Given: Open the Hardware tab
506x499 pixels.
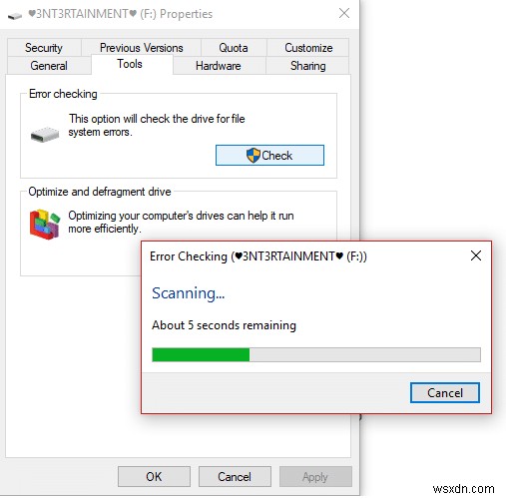Looking at the screenshot, I should 219,66.
